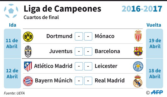Image resolution: width=167 pixels, height=97 pixels.
Task: Select the Bayern München crest
Action: [28, 81]
